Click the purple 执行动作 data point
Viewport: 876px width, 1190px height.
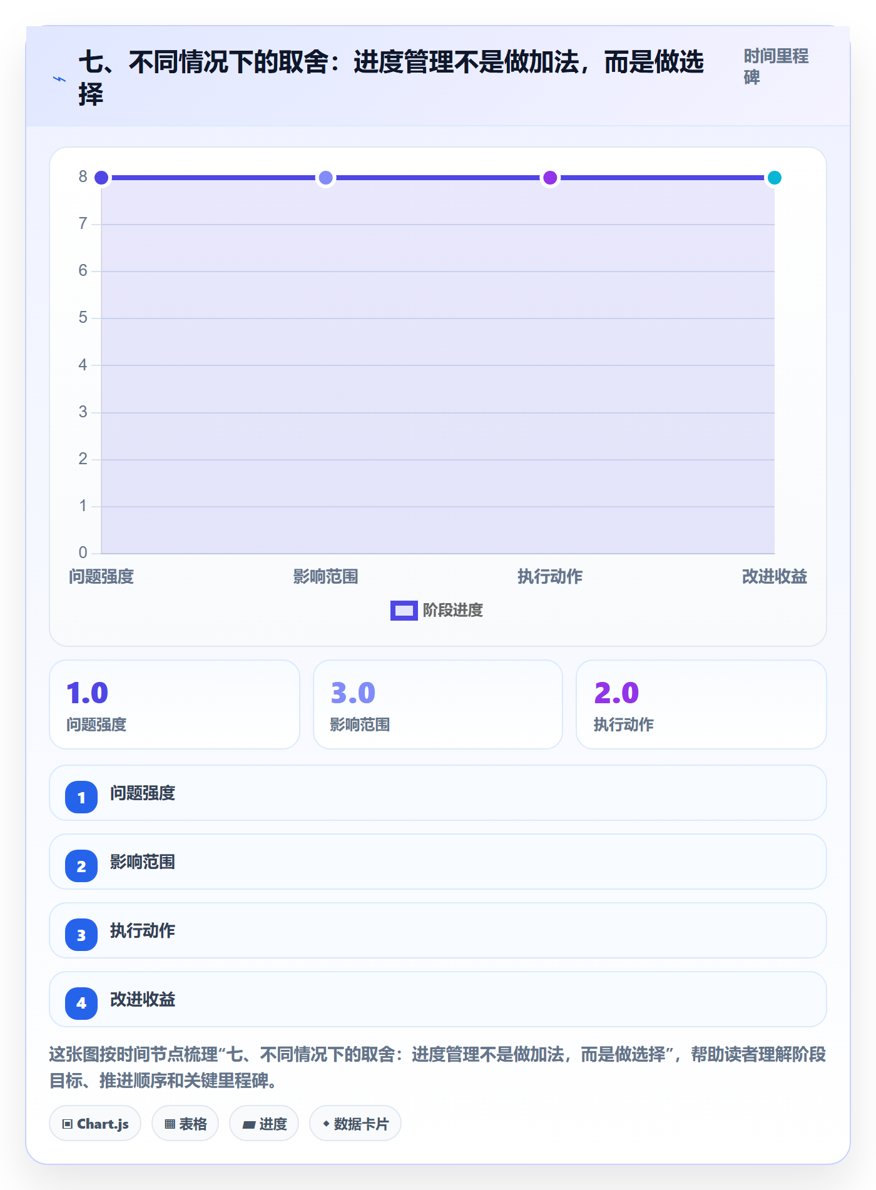tap(550, 178)
